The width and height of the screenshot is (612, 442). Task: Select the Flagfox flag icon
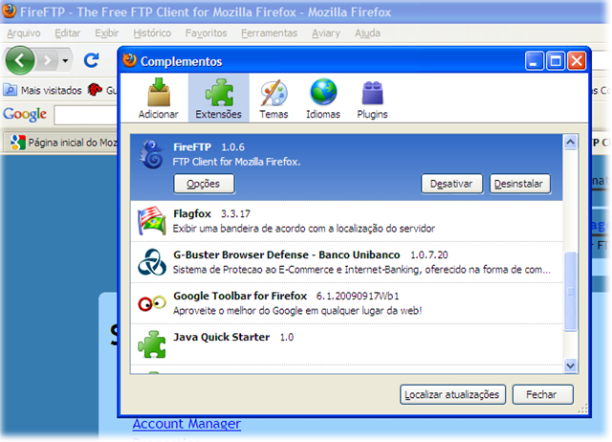[152, 221]
